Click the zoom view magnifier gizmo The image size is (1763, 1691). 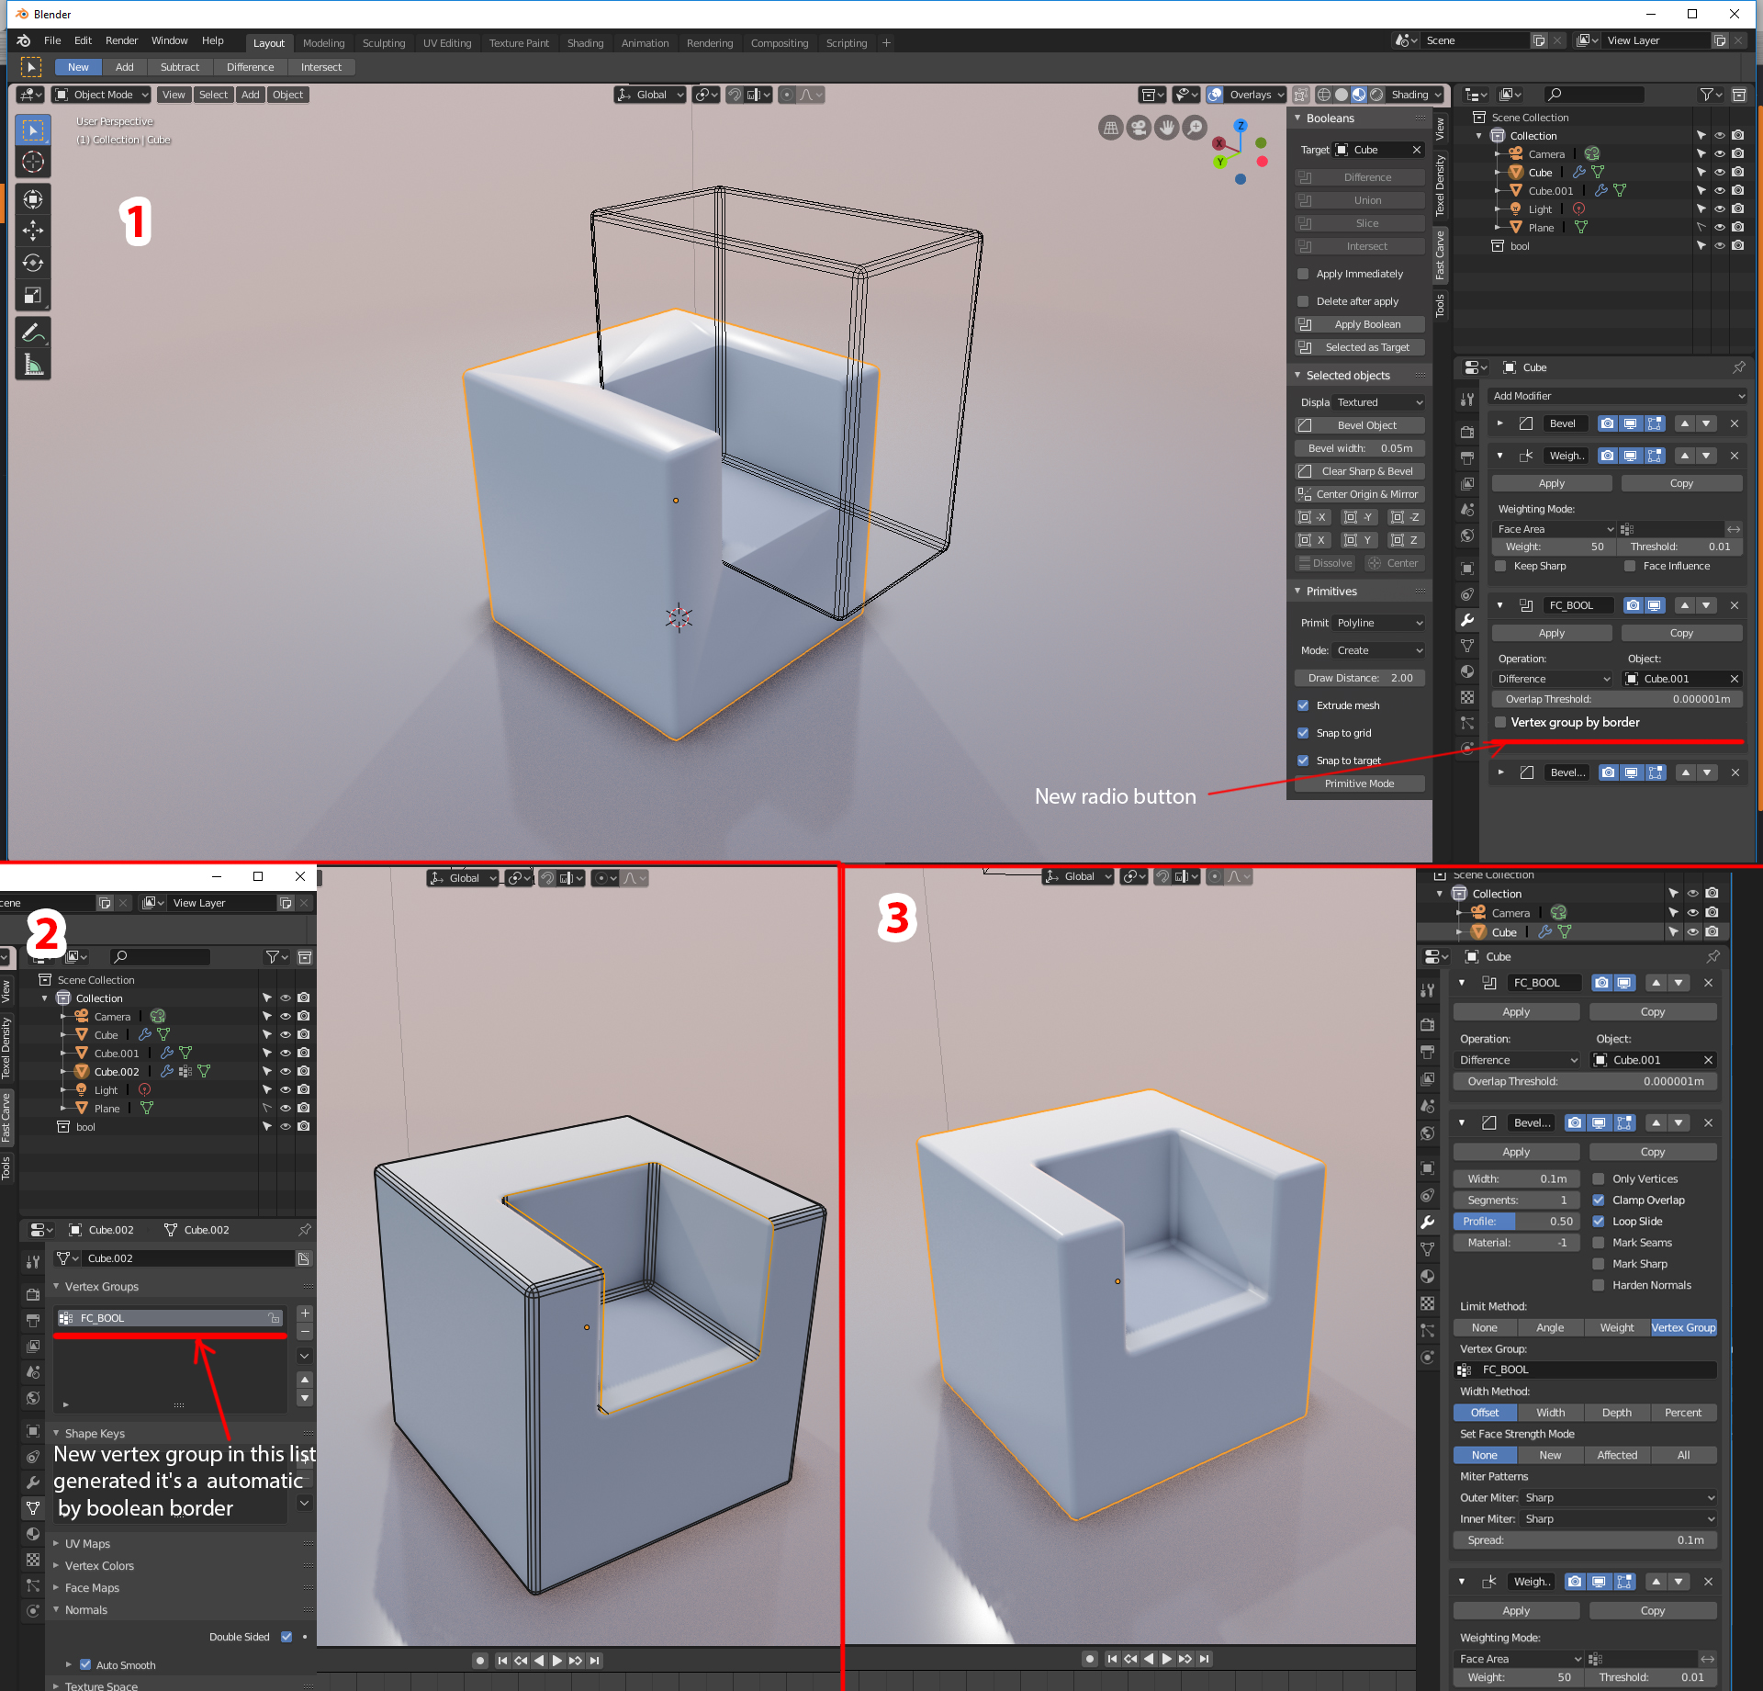pyautogui.click(x=1194, y=128)
